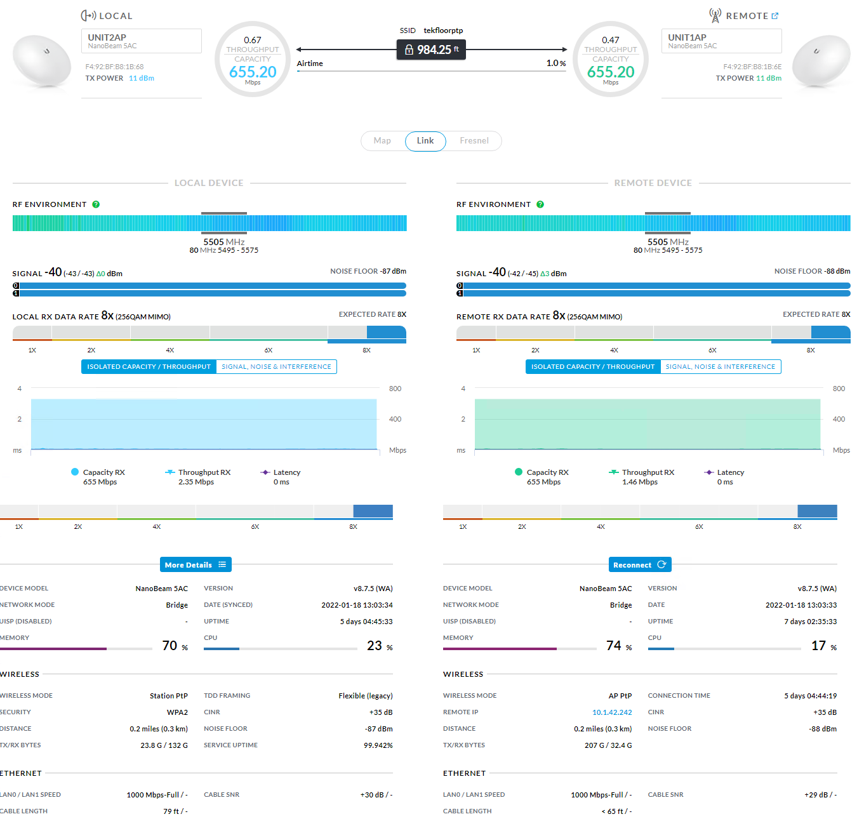
Task: Click local RF environment spectrum bar
Action: (x=209, y=223)
